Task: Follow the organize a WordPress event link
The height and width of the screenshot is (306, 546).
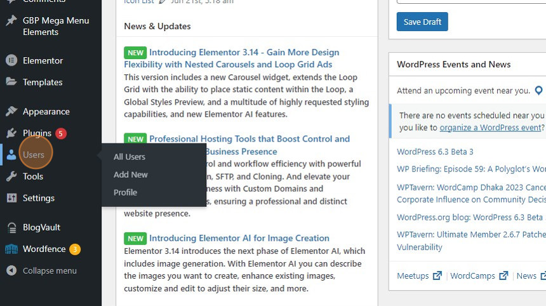Action: [x=490, y=128]
